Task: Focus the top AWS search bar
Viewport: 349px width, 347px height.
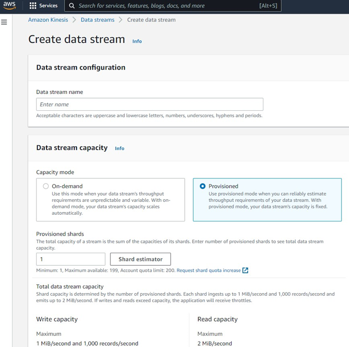Action: (164, 6)
